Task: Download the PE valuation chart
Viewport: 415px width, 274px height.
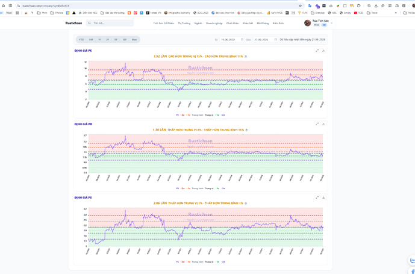Action: (x=323, y=51)
